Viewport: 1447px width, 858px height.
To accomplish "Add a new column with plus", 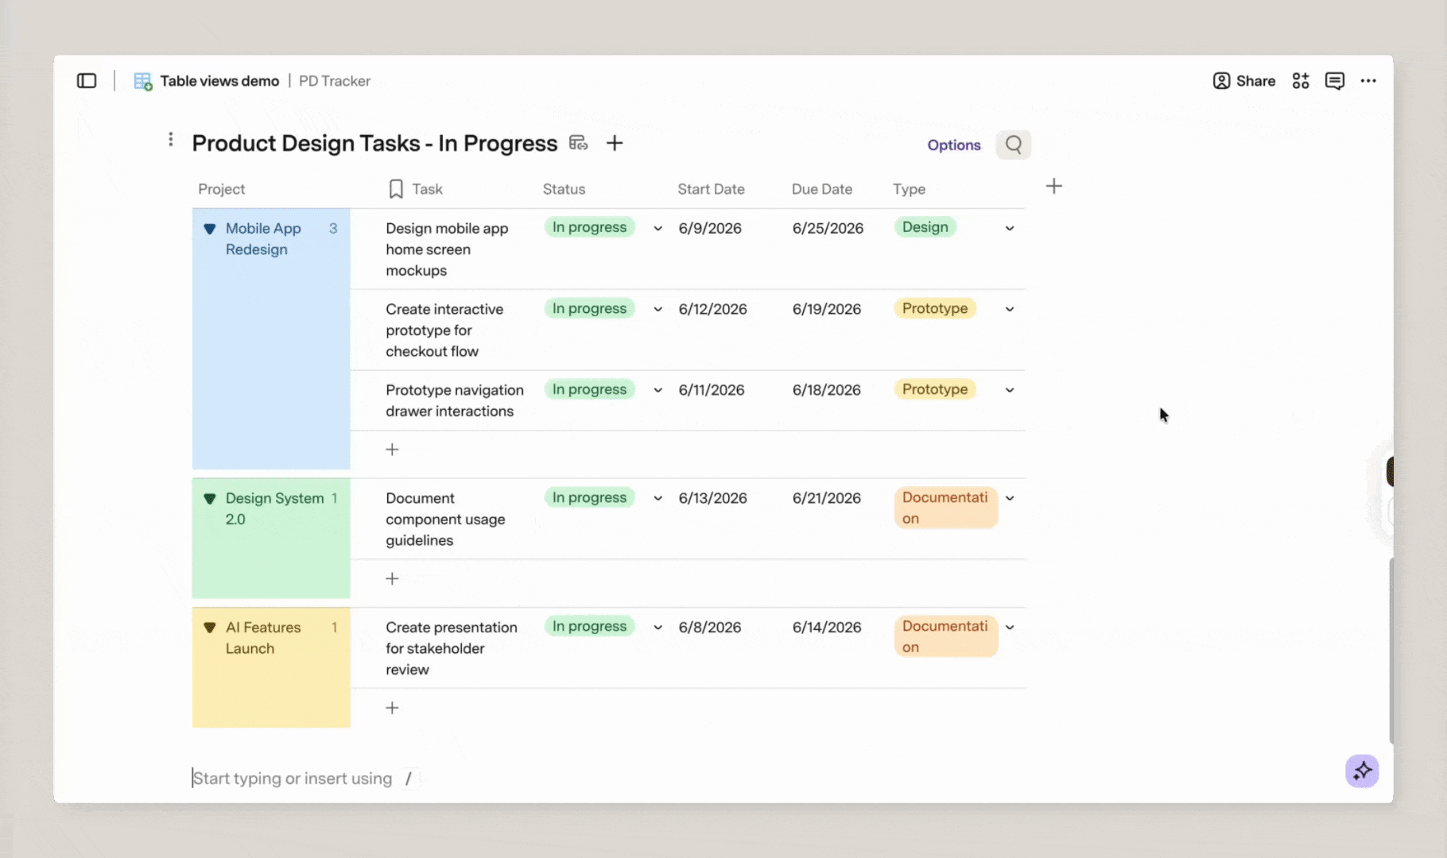I will tap(1054, 186).
